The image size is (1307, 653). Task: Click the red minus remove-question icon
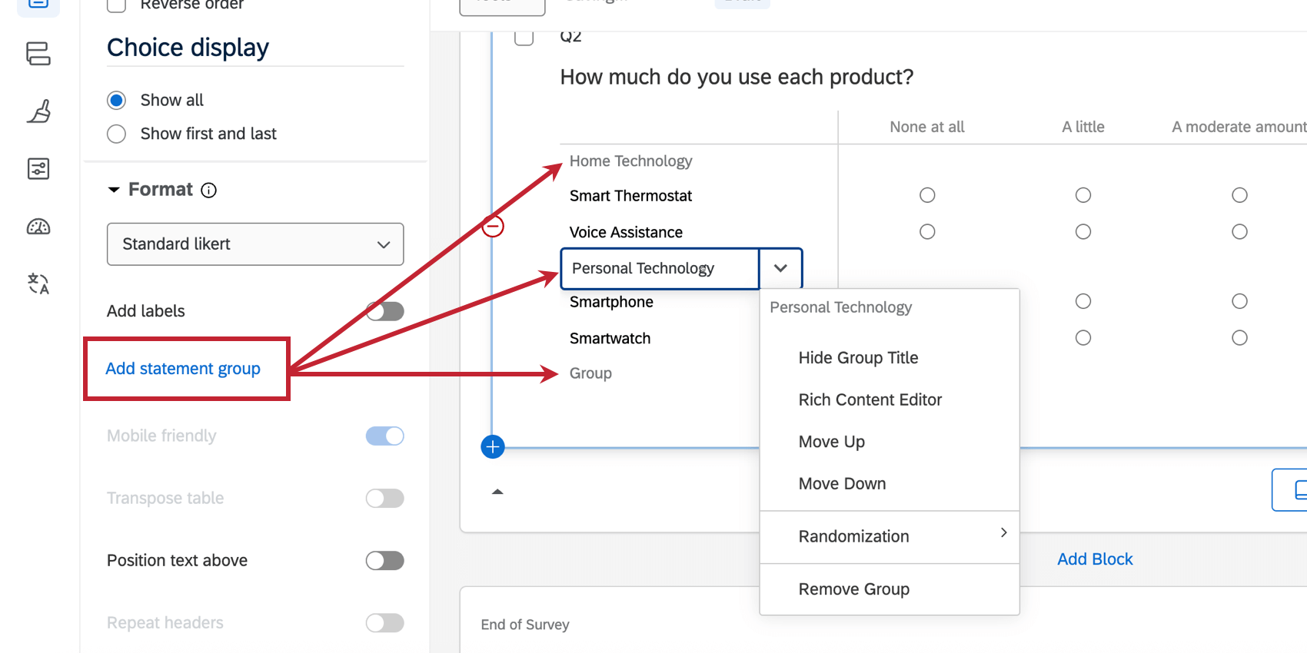click(x=493, y=227)
